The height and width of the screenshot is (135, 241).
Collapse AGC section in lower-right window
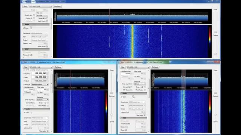point(133,118)
